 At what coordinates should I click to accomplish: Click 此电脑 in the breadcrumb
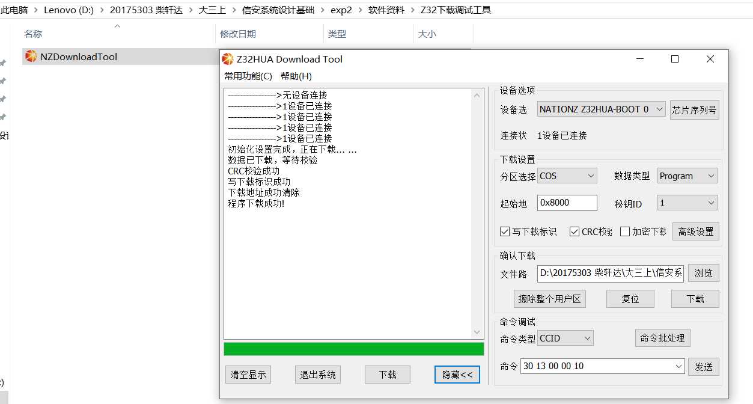pyautogui.click(x=14, y=10)
